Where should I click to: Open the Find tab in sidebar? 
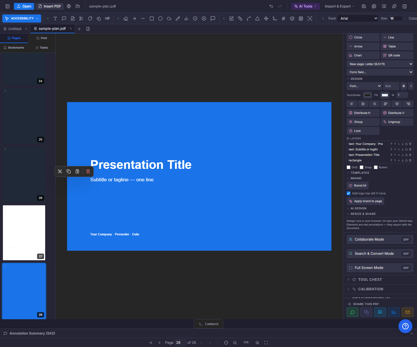tap(42, 38)
